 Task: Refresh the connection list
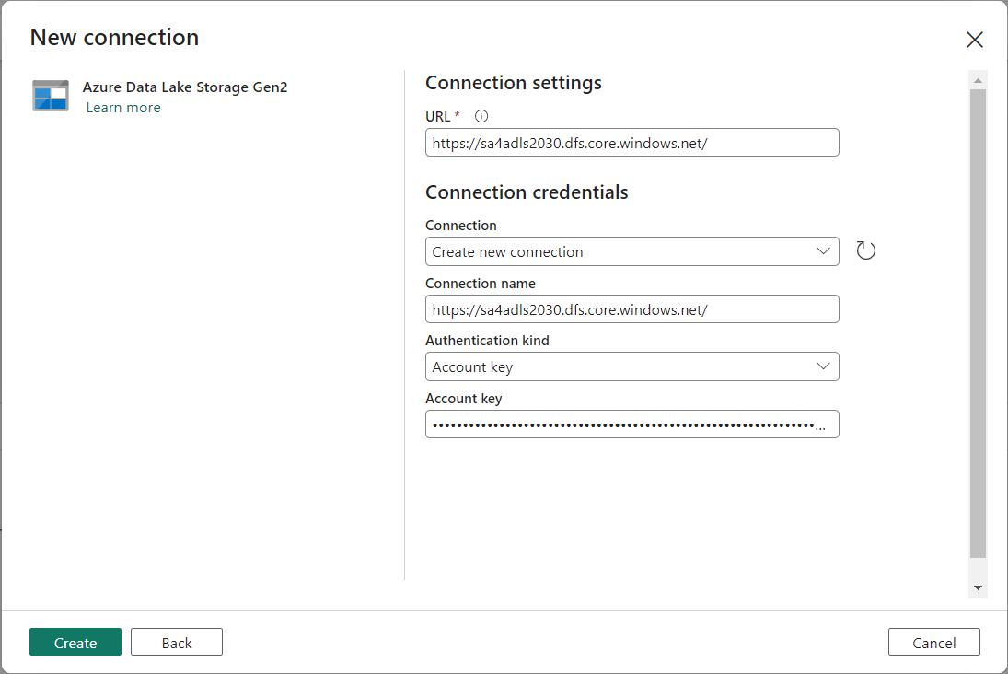(865, 250)
